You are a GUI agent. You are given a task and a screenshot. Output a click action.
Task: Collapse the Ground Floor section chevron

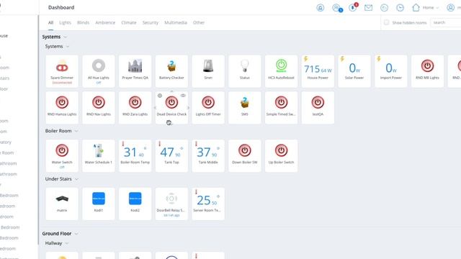click(76, 234)
